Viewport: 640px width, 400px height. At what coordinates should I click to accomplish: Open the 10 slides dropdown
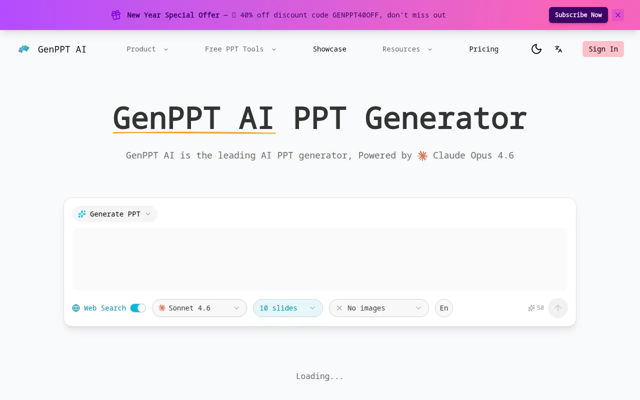pyautogui.click(x=288, y=308)
